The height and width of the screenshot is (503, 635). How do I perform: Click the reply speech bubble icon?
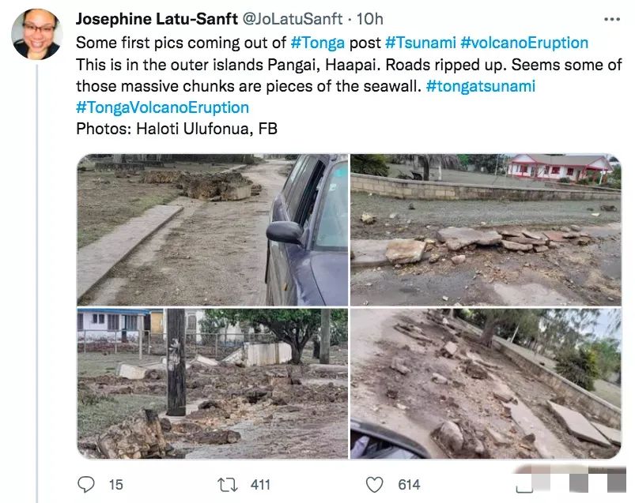(x=86, y=484)
